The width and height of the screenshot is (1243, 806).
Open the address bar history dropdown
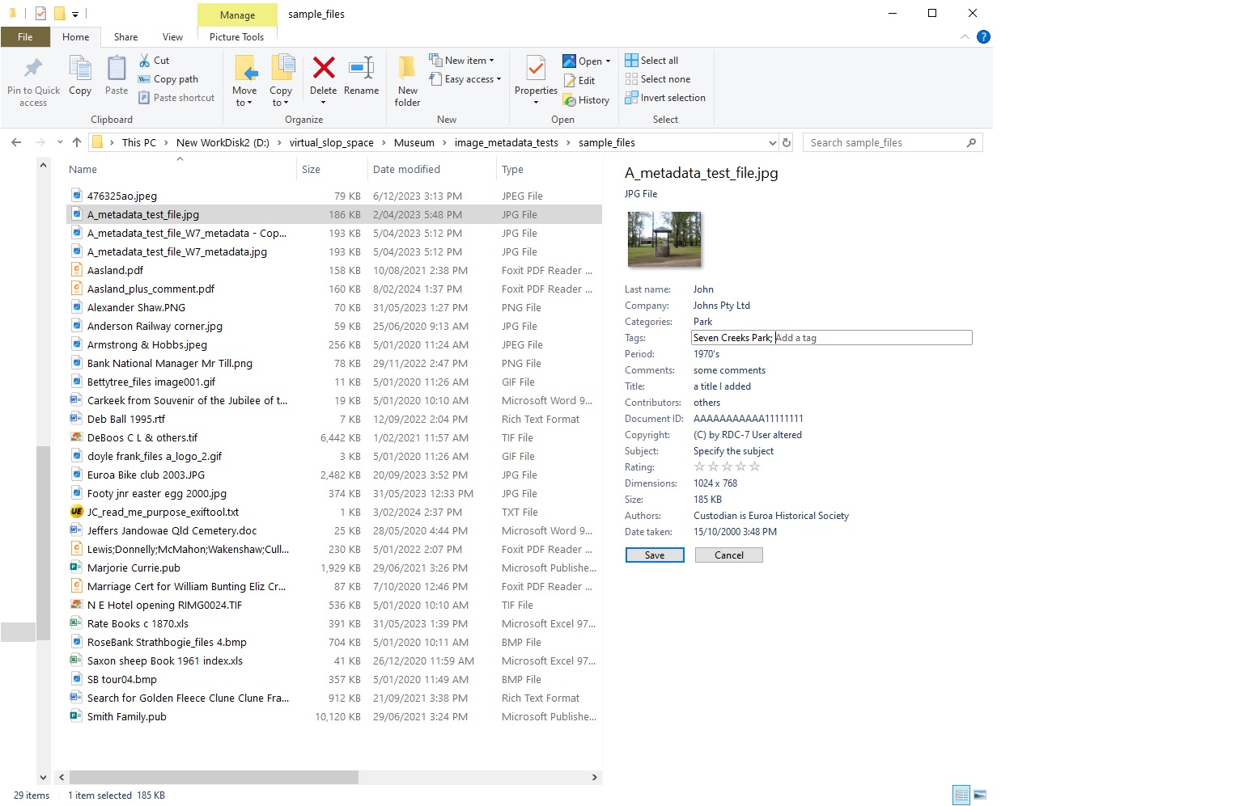pos(772,142)
